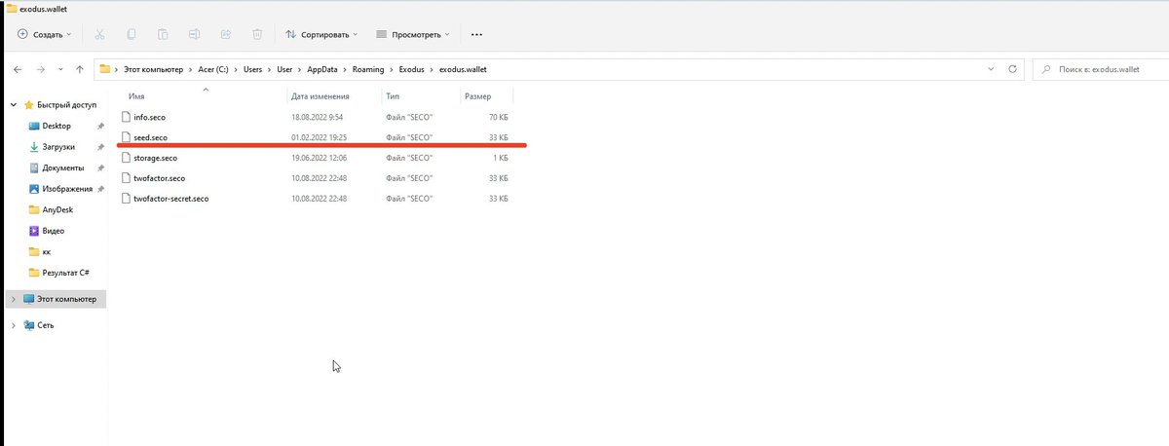Click the 18.08.2022 9:54 date cell
The width and height of the screenshot is (1169, 446).
(319, 117)
